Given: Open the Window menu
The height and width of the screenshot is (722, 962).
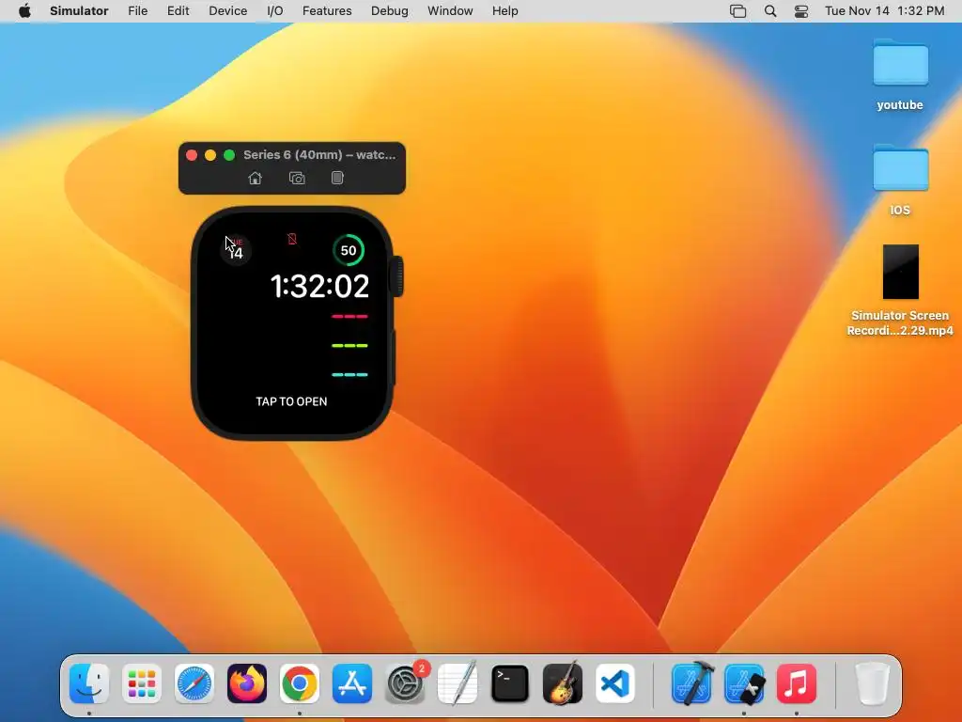Looking at the screenshot, I should point(450,11).
